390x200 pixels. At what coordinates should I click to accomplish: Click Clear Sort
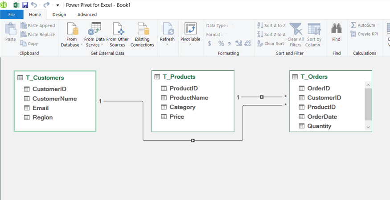[x=271, y=44]
